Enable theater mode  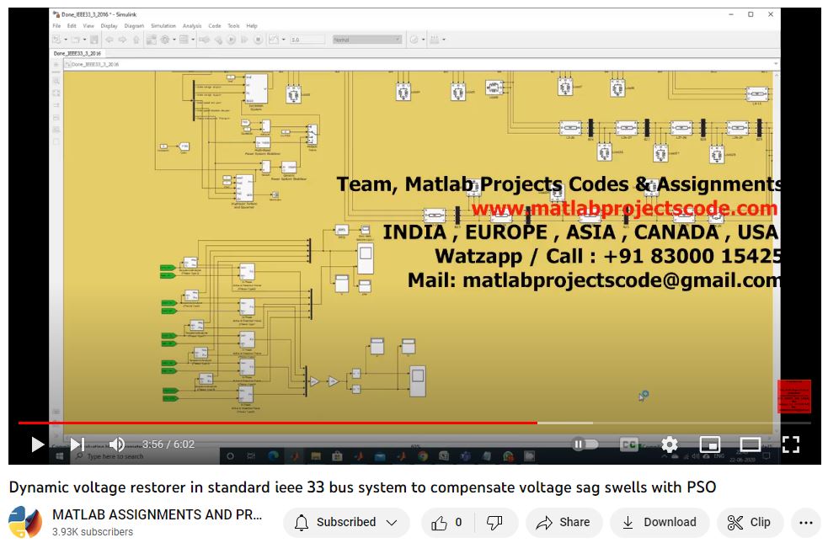pyautogui.click(x=750, y=445)
